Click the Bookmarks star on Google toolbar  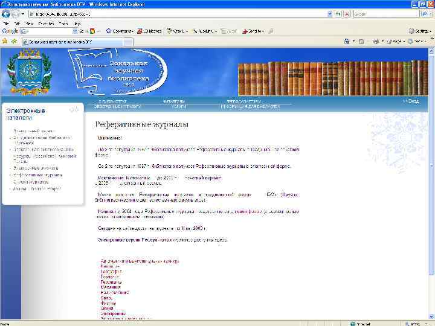(x=120, y=31)
